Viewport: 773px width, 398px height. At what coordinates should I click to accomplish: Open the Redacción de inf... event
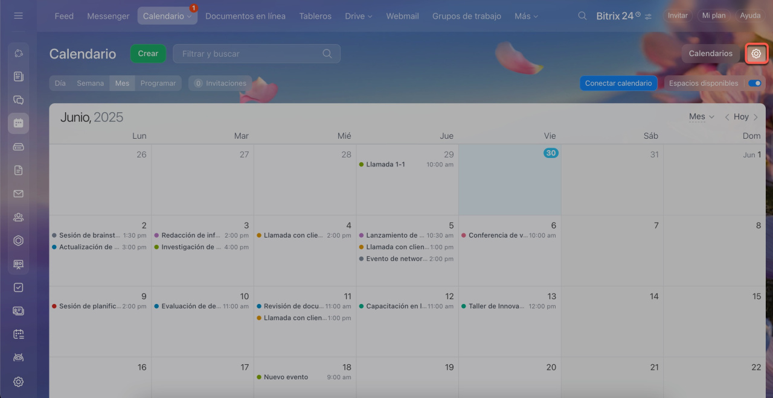pyautogui.click(x=202, y=235)
